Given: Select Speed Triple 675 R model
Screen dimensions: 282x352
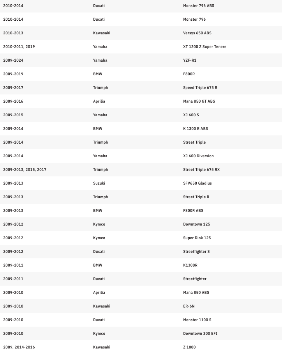Looking at the screenshot, I should coord(200,88).
